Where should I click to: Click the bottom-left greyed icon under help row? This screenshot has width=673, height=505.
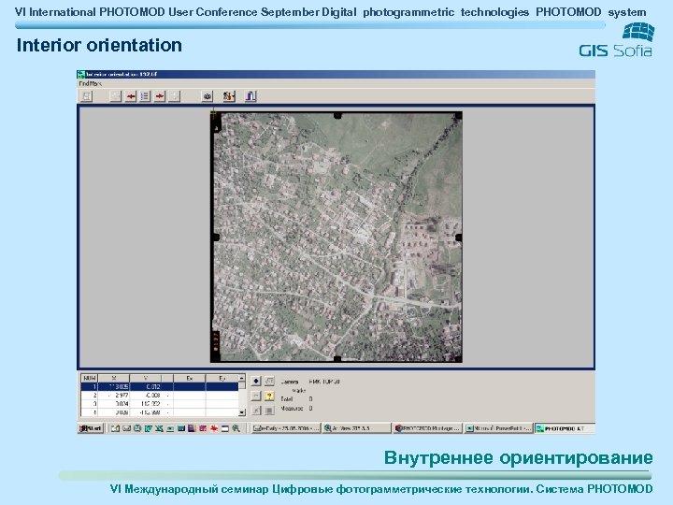(x=256, y=411)
